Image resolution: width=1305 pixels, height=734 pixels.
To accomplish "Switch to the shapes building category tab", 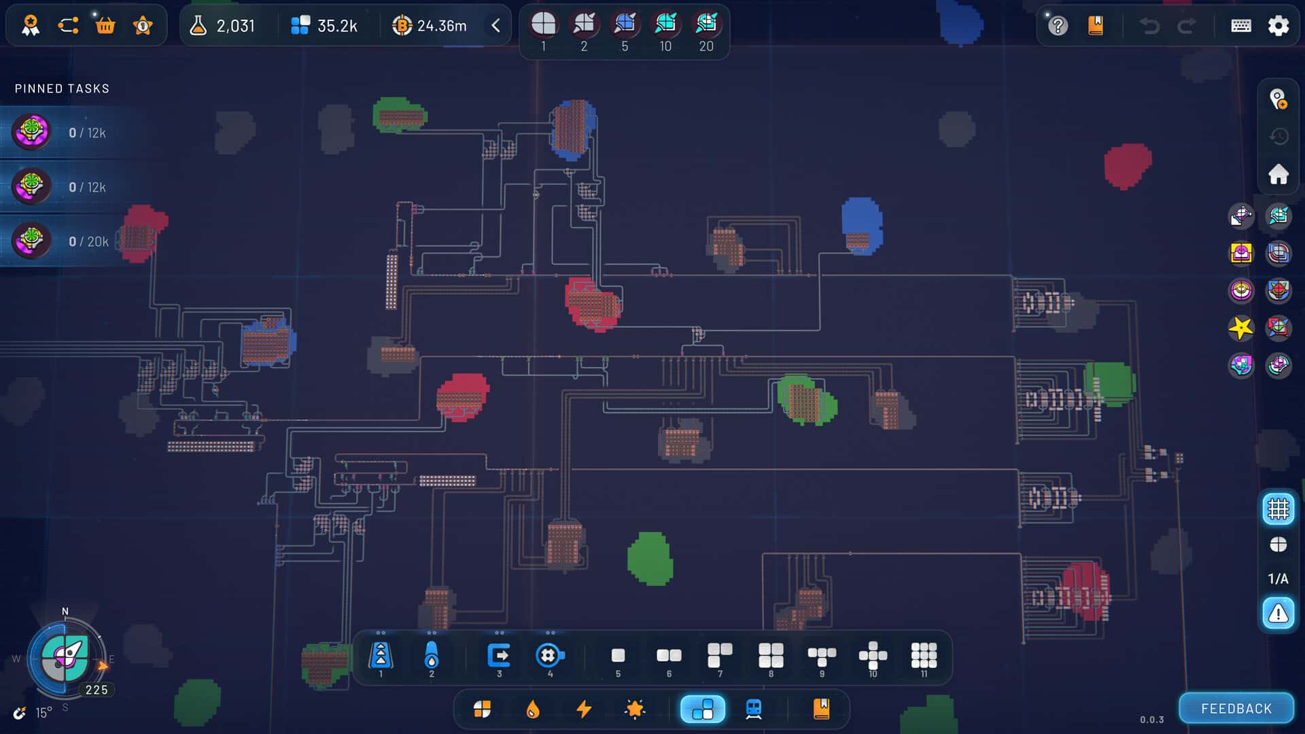I will (482, 710).
